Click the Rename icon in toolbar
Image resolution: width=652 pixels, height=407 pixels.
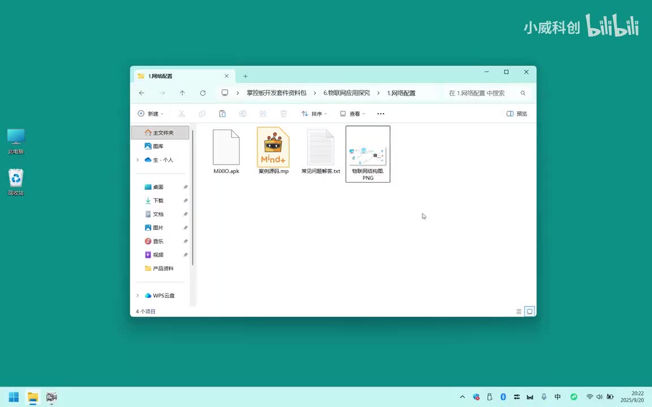[242, 114]
